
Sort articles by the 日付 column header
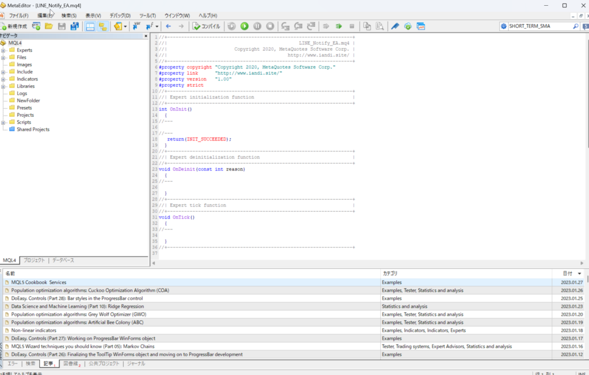click(570, 274)
